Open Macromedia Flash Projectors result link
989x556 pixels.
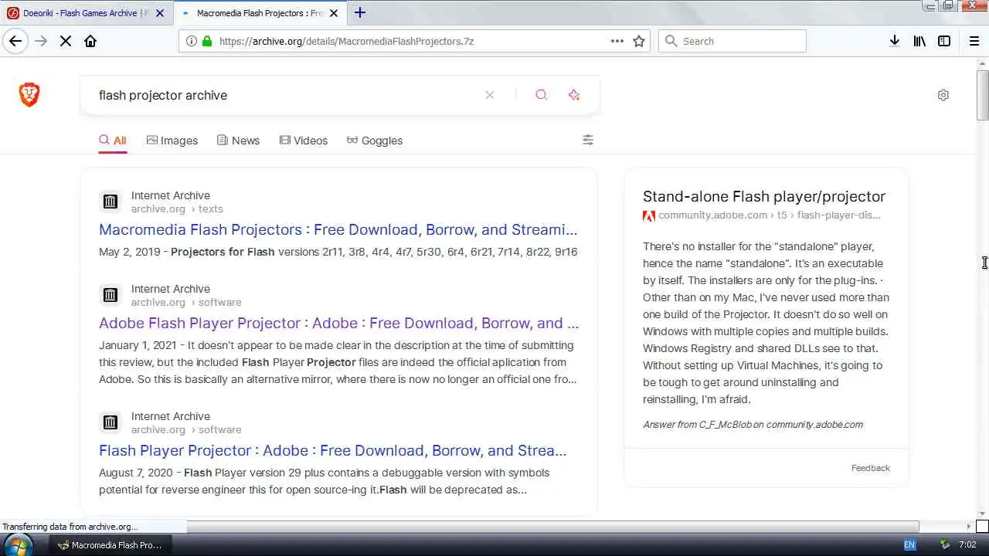tap(338, 229)
